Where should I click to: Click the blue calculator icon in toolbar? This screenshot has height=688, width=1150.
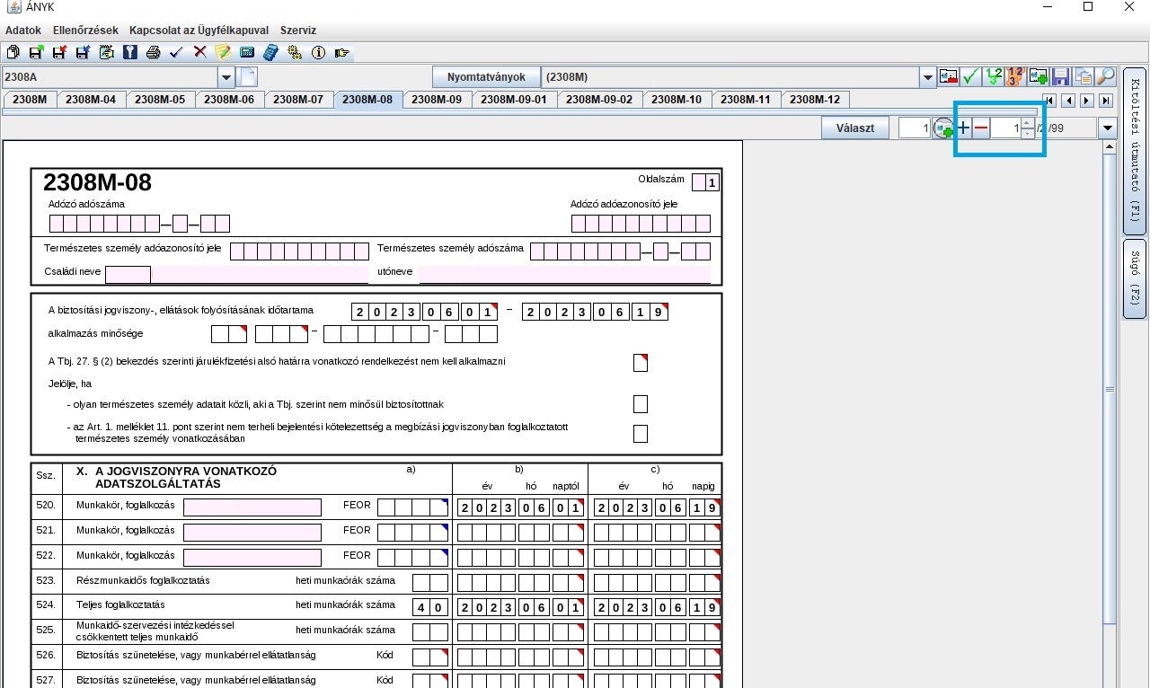pos(270,53)
